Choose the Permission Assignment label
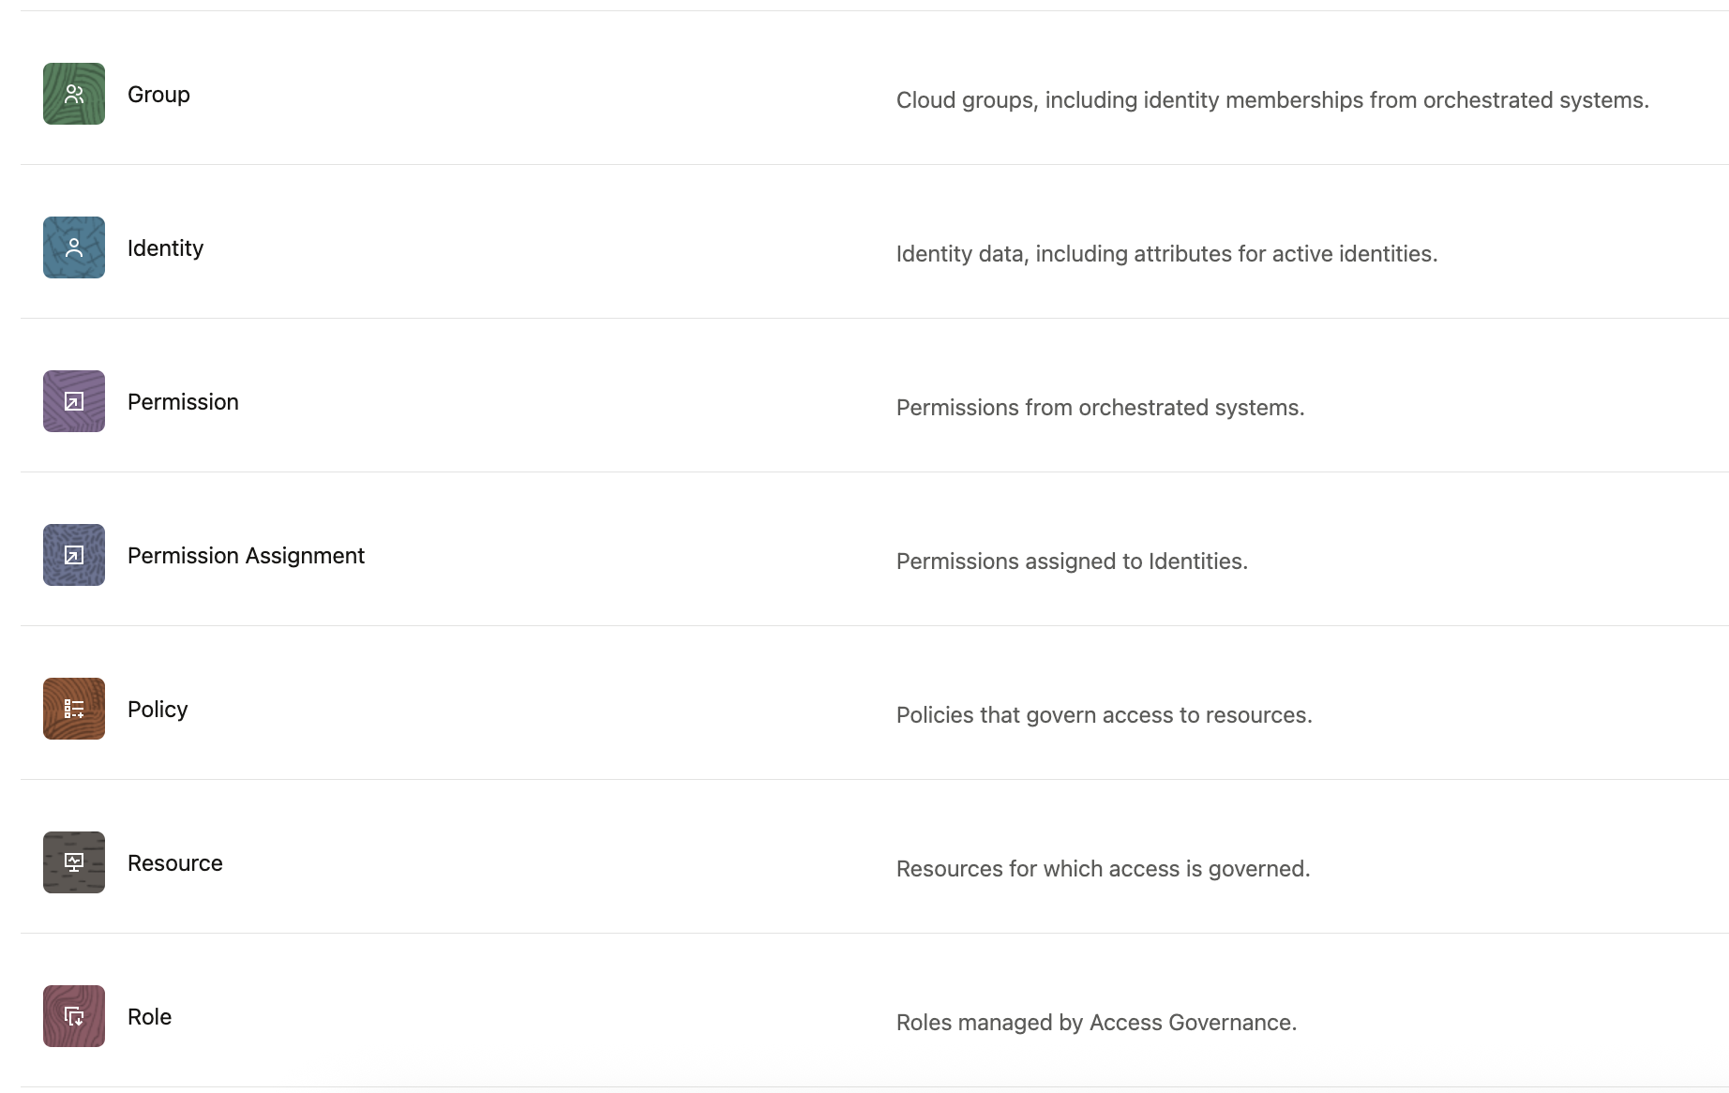The width and height of the screenshot is (1729, 1093). [246, 556]
